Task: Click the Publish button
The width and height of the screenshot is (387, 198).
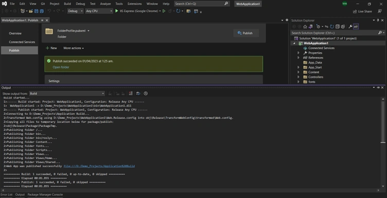Action: tap(246, 33)
